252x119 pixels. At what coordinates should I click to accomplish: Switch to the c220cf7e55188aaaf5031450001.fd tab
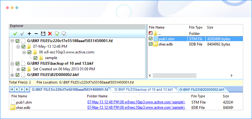pyautogui.click(x=70, y=89)
